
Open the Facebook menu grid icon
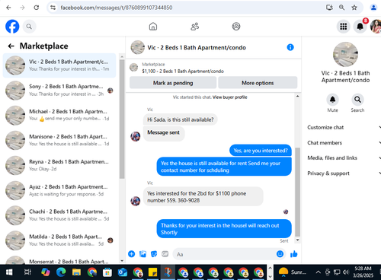[344, 27]
